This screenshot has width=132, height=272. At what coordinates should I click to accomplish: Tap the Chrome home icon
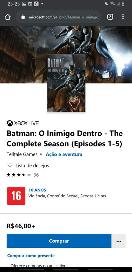click(x=8, y=17)
